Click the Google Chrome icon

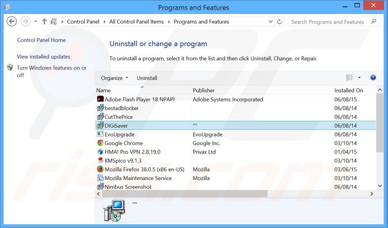tap(100, 143)
